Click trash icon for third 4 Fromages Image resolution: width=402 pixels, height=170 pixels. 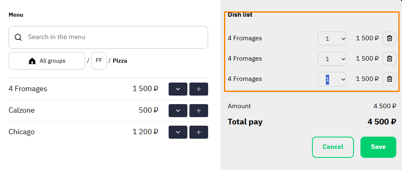pos(389,79)
